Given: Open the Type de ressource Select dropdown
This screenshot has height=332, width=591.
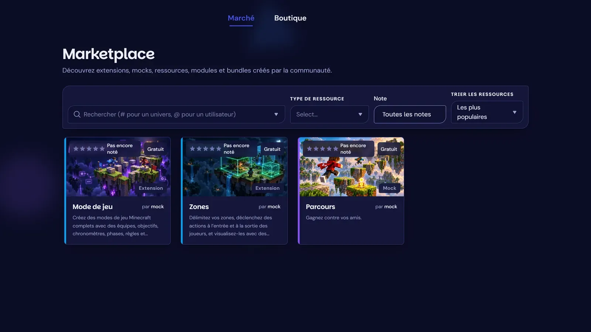Looking at the screenshot, I should 329,114.
